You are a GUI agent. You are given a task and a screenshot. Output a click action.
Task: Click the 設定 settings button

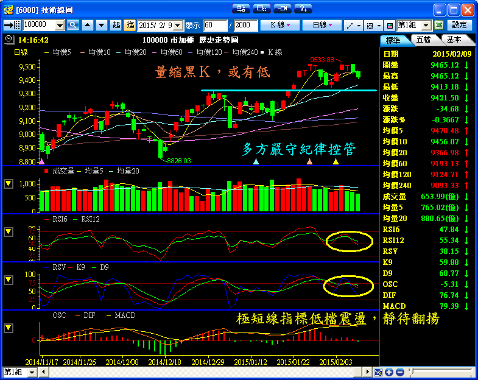pyautogui.click(x=460, y=25)
